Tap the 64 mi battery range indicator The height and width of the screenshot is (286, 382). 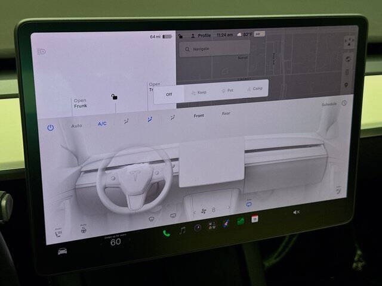pos(161,36)
